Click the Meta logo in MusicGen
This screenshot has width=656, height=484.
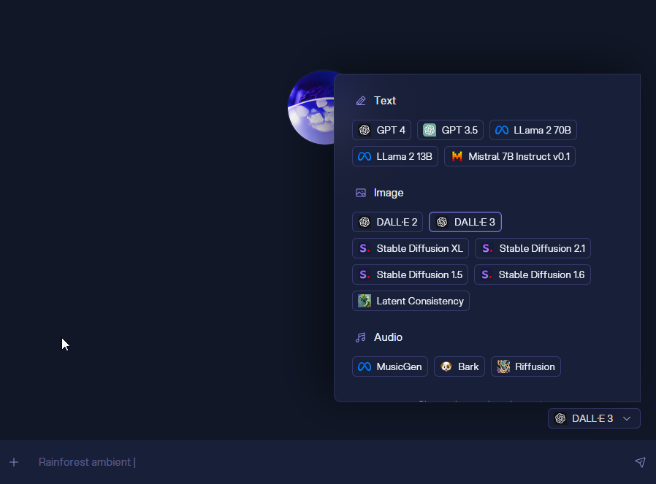tap(365, 367)
